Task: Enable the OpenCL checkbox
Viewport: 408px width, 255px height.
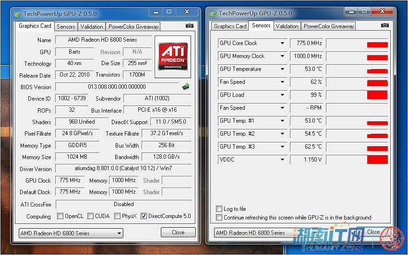Action: pos(60,216)
